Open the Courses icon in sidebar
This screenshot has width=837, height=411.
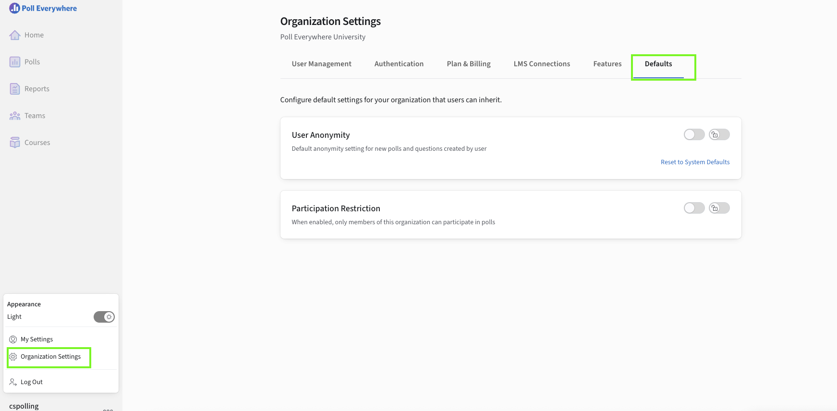pos(15,143)
